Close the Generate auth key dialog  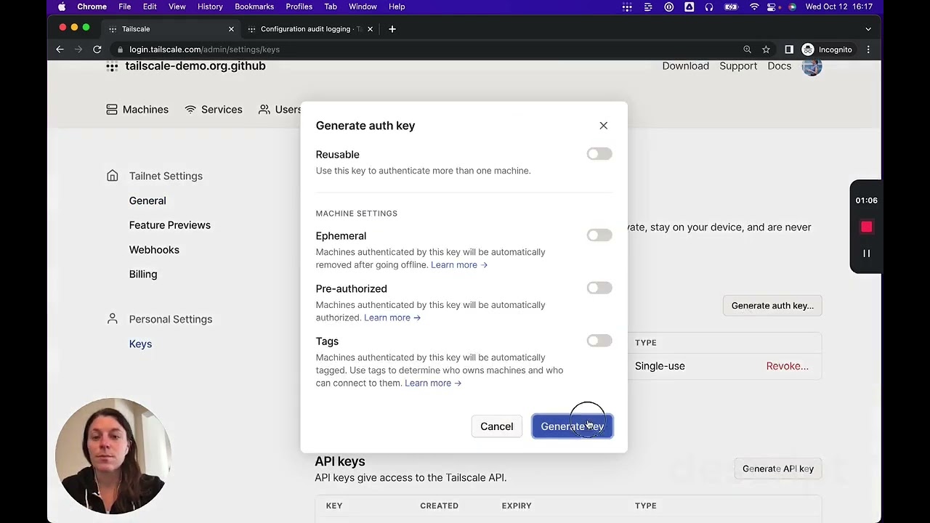pyautogui.click(x=603, y=126)
